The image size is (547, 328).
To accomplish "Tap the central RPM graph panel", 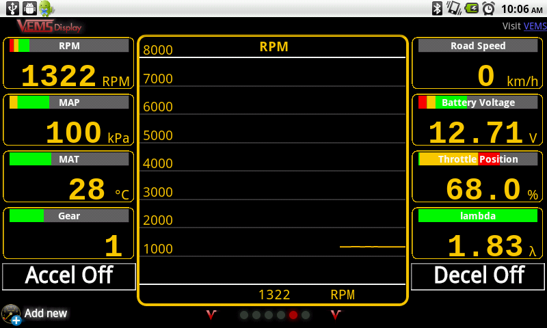I will tap(273, 171).
